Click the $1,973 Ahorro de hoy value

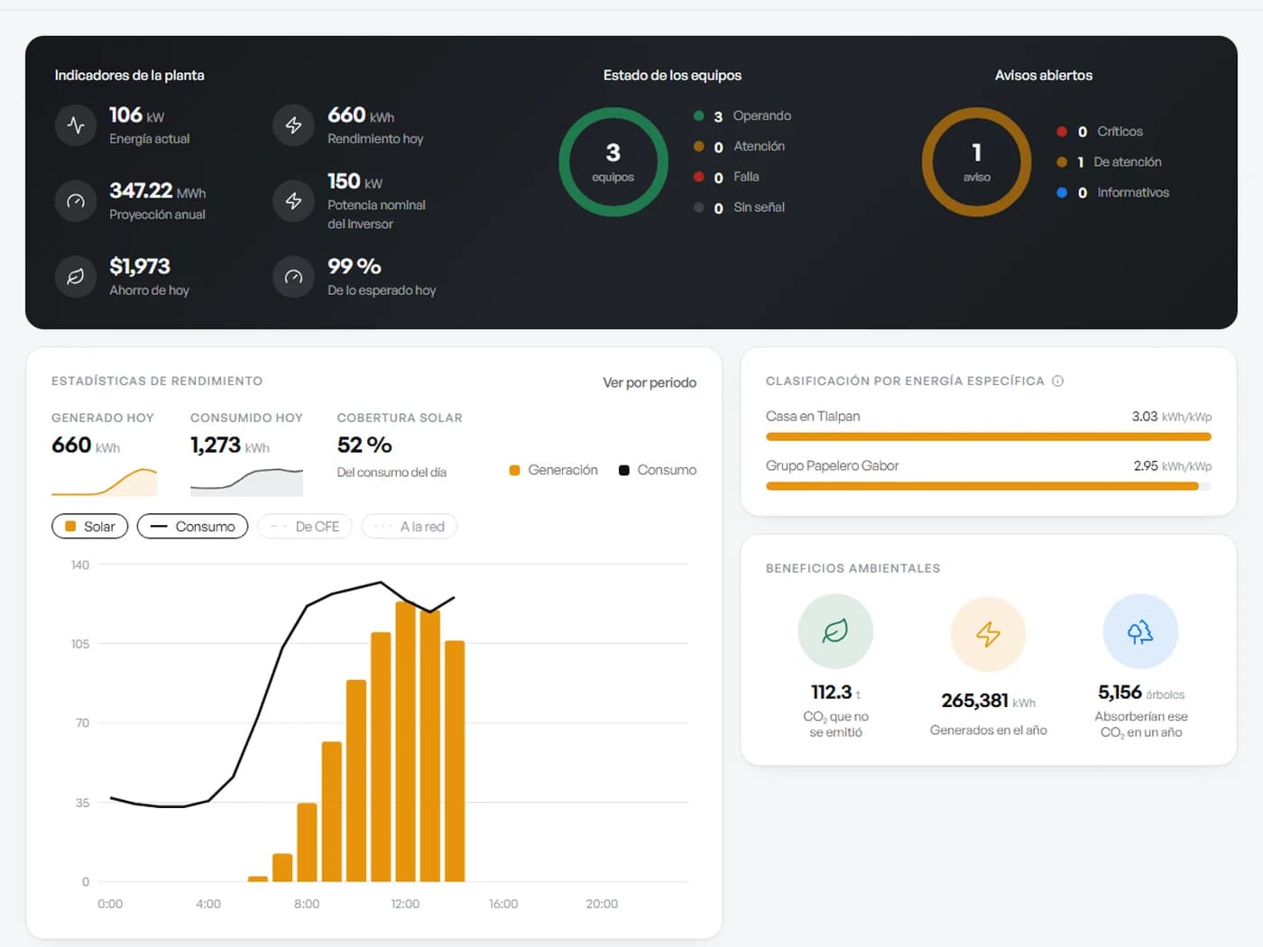click(x=140, y=266)
